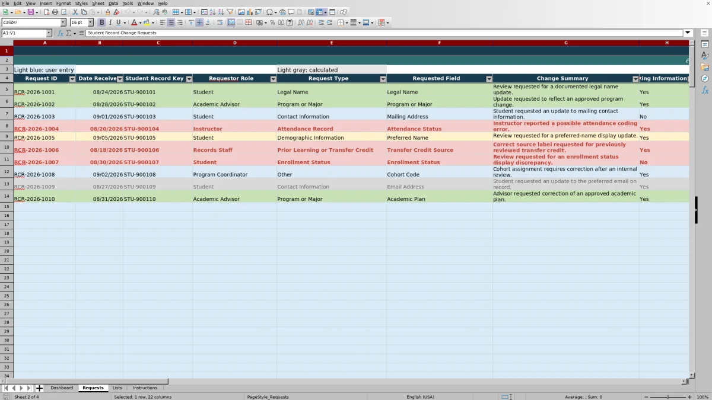Open the font size dropdown arrow
The height and width of the screenshot is (400, 712).
click(90, 23)
